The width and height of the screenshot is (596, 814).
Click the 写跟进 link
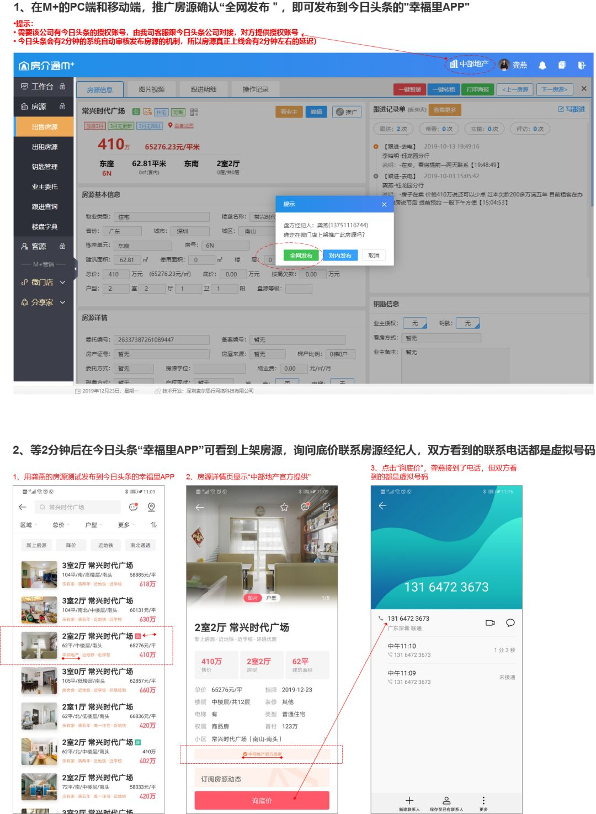pyautogui.click(x=571, y=109)
